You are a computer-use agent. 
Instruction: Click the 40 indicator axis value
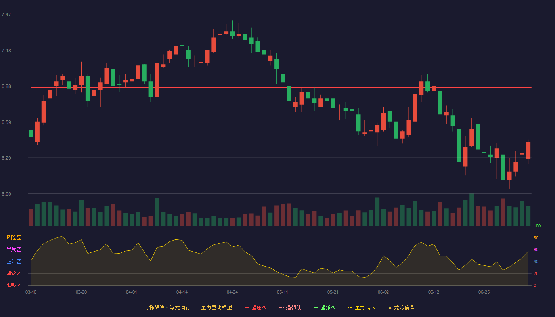click(536, 262)
